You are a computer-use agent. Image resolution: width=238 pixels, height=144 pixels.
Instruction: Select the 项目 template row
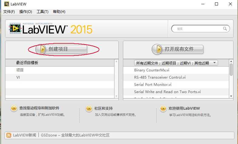point(60,70)
